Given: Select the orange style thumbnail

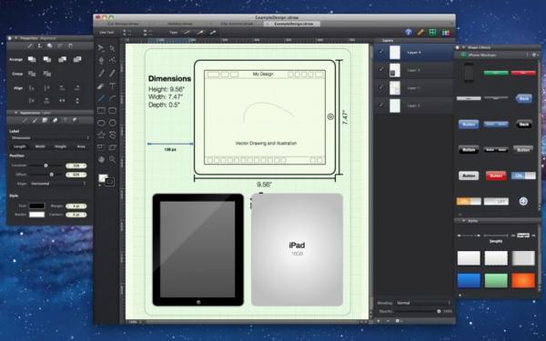Looking at the screenshot, I should [x=523, y=280].
